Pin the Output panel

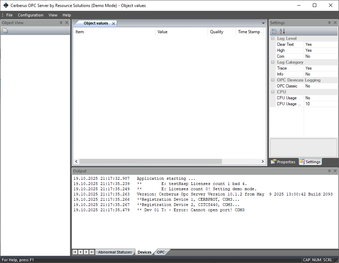[x=329, y=171]
